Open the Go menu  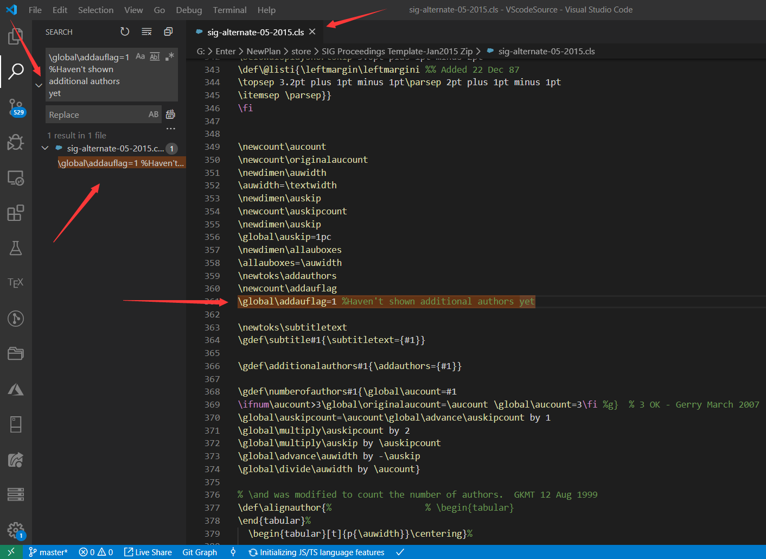click(159, 10)
